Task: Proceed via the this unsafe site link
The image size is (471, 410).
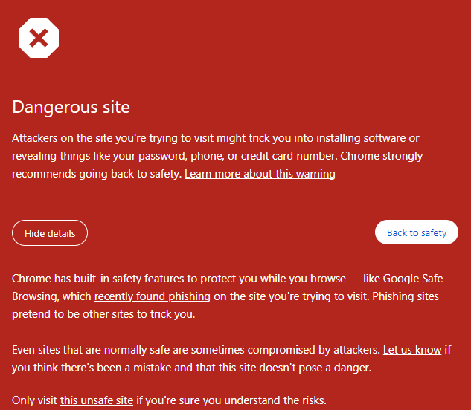Action: [97, 400]
